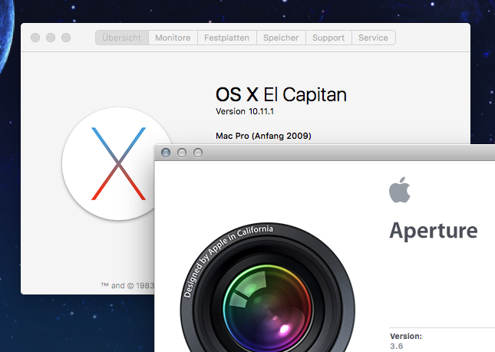Viewport: 495px width, 352px height.
Task: Click the '™ and © 1983' copyright text
Action: (x=127, y=285)
